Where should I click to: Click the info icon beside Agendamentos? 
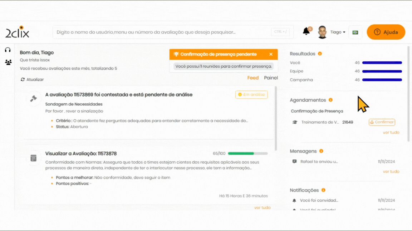(330, 100)
